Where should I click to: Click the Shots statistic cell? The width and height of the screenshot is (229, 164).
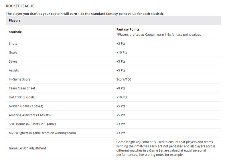pos(13,44)
